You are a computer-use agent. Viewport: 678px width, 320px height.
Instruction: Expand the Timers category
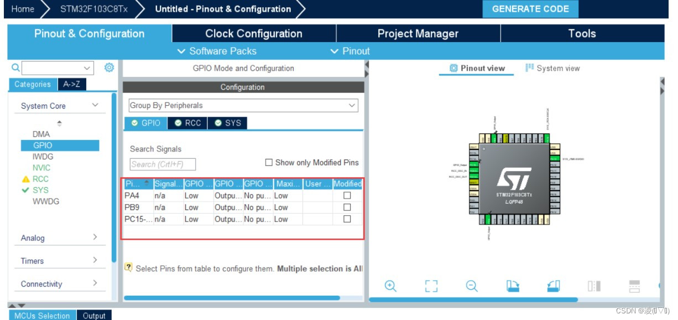(x=95, y=260)
